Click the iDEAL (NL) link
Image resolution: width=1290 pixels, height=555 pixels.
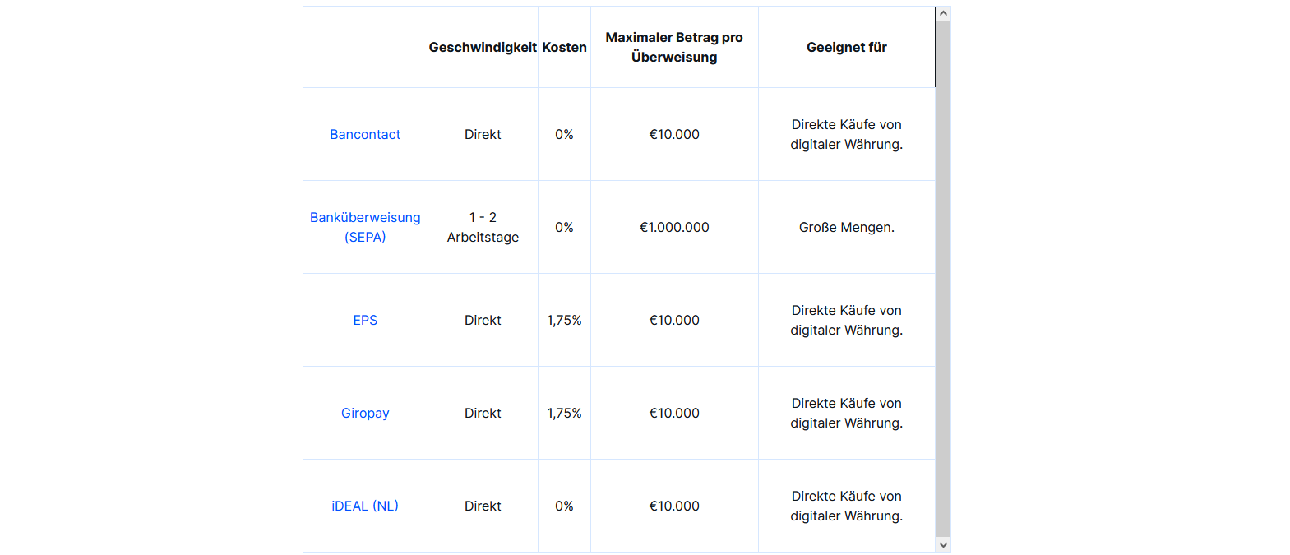[x=365, y=506]
